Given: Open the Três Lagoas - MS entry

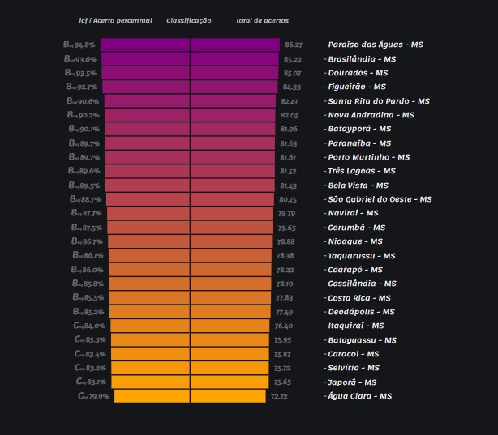Looking at the screenshot, I should point(361,171).
